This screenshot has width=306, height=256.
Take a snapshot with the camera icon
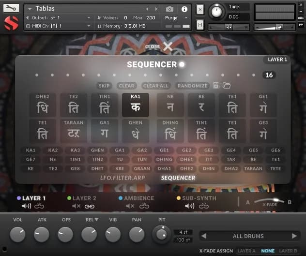[x=169, y=9]
